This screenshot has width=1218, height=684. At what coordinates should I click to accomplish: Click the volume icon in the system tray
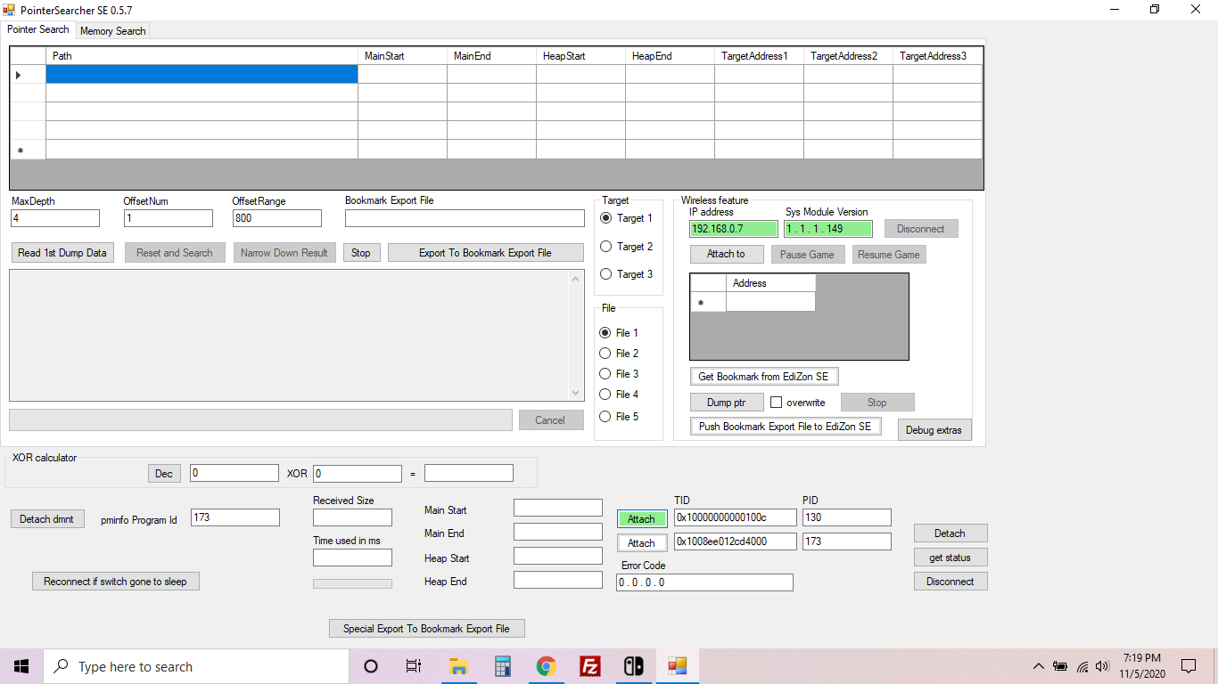click(1102, 666)
